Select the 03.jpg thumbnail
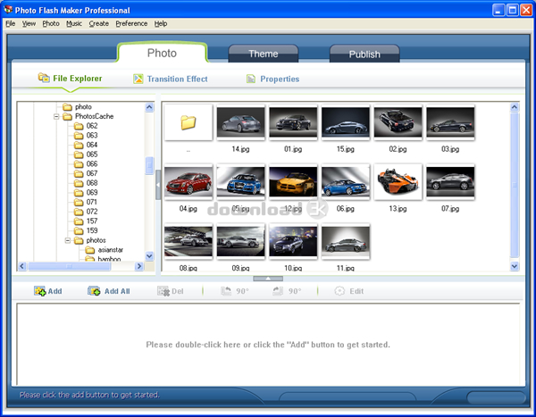Viewport: 536px width, 417px height. [450, 122]
